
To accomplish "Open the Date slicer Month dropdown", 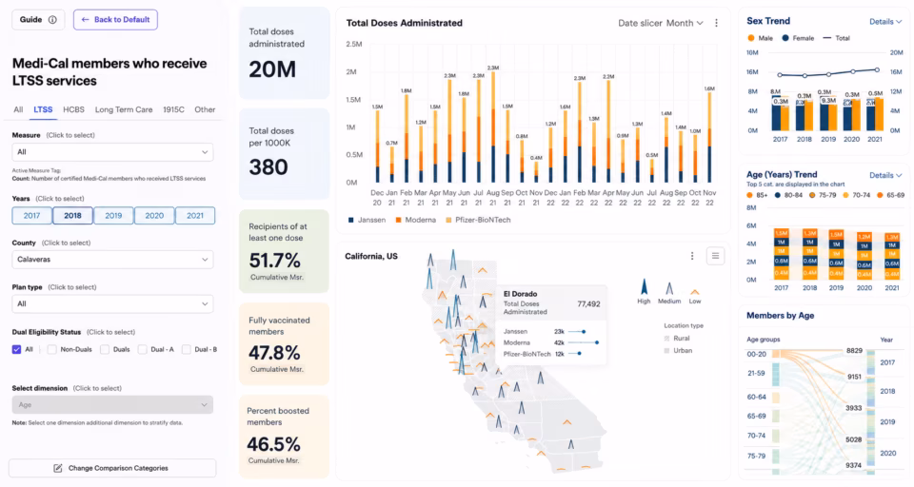I will tap(685, 23).
